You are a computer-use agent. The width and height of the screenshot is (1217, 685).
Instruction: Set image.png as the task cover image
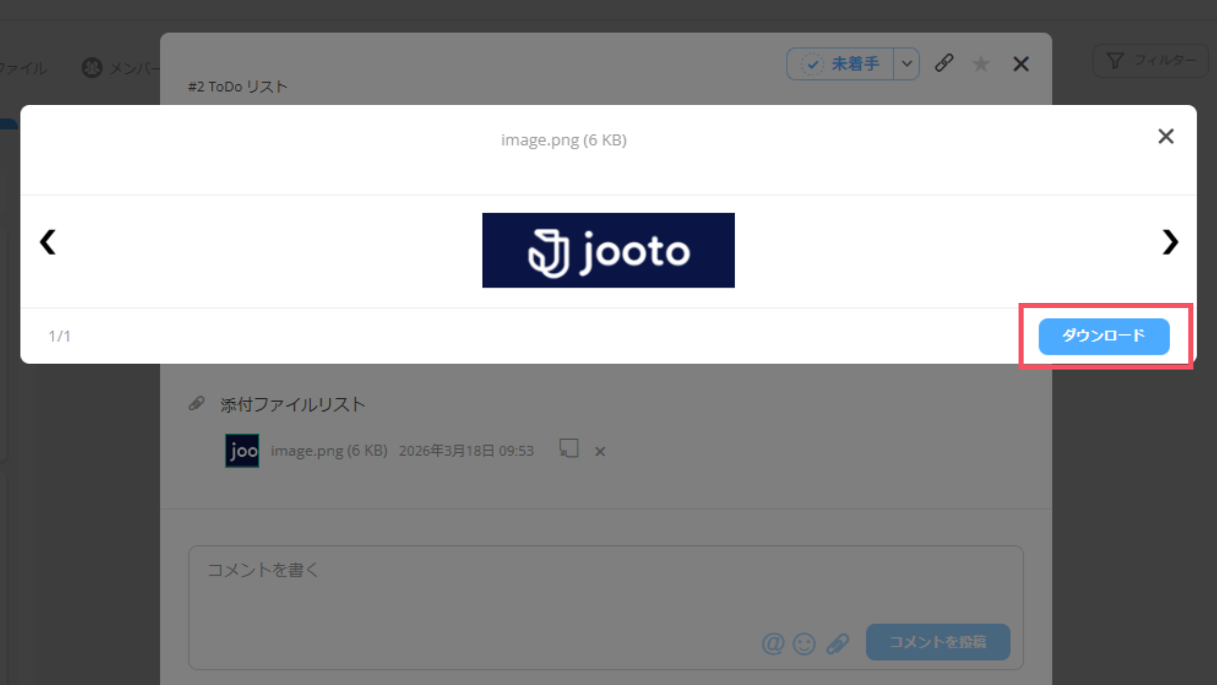pyautogui.click(x=569, y=449)
